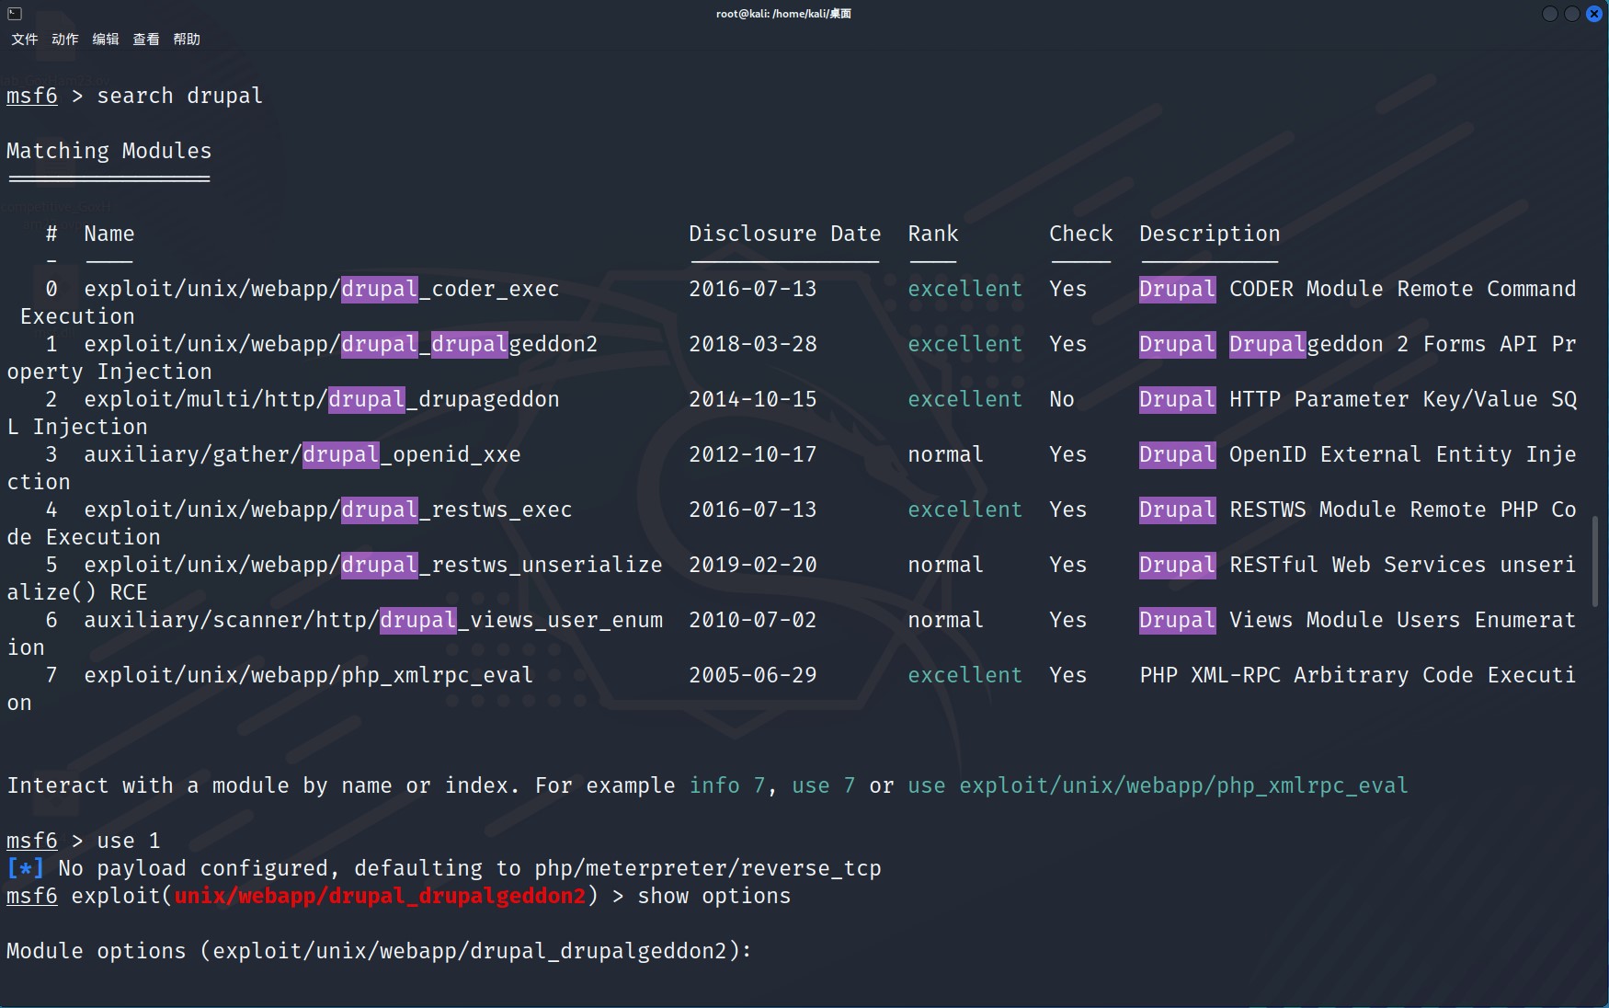1609x1008 pixels.
Task: Click the window title 'root@kali'
Action: click(x=783, y=14)
